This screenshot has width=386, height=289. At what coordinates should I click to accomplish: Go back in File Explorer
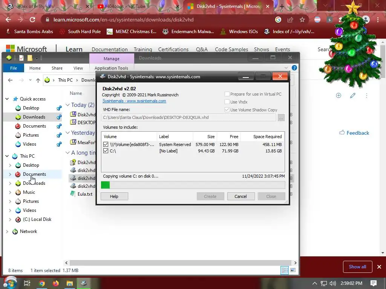point(10,80)
